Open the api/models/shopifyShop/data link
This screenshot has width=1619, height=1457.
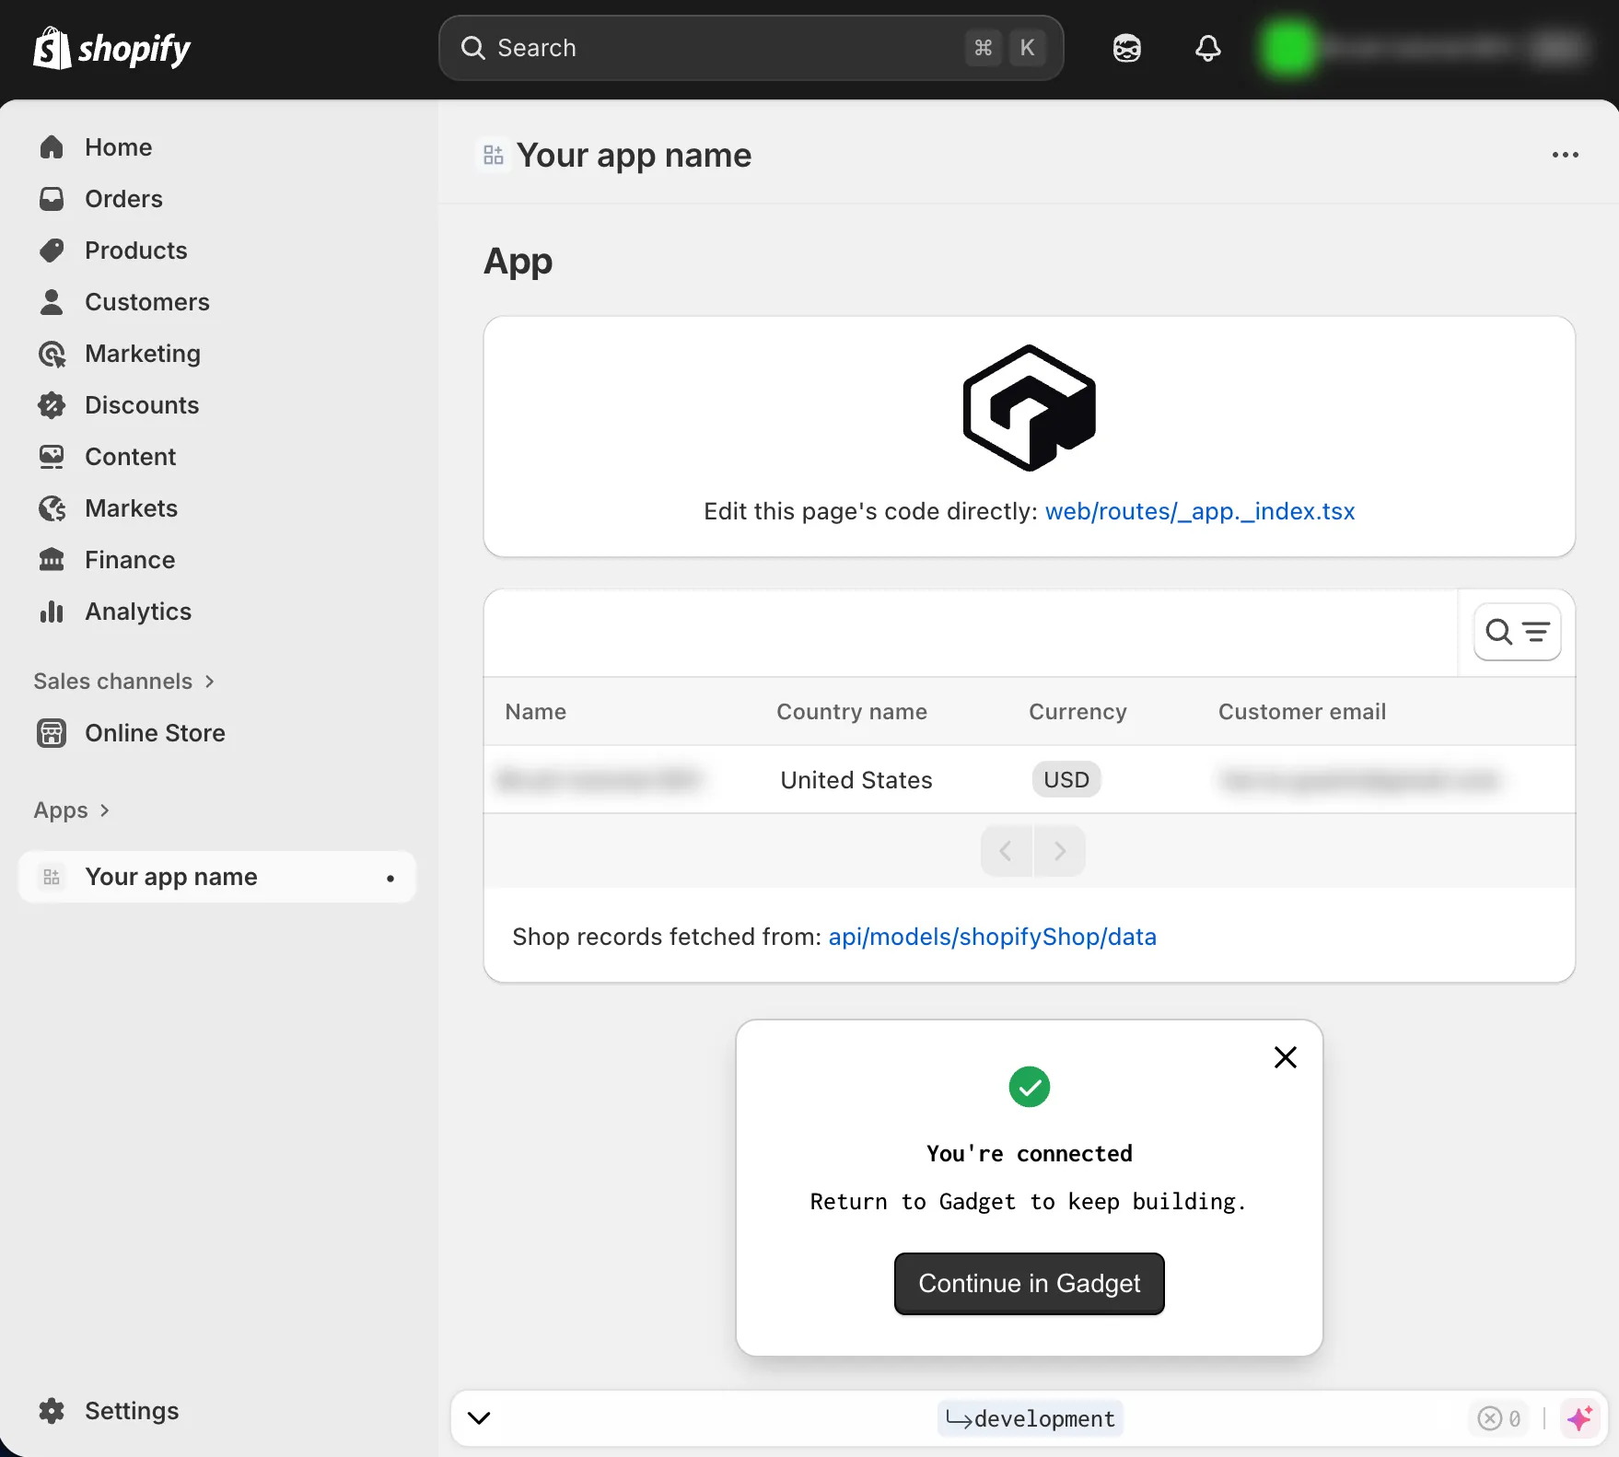pos(991,937)
